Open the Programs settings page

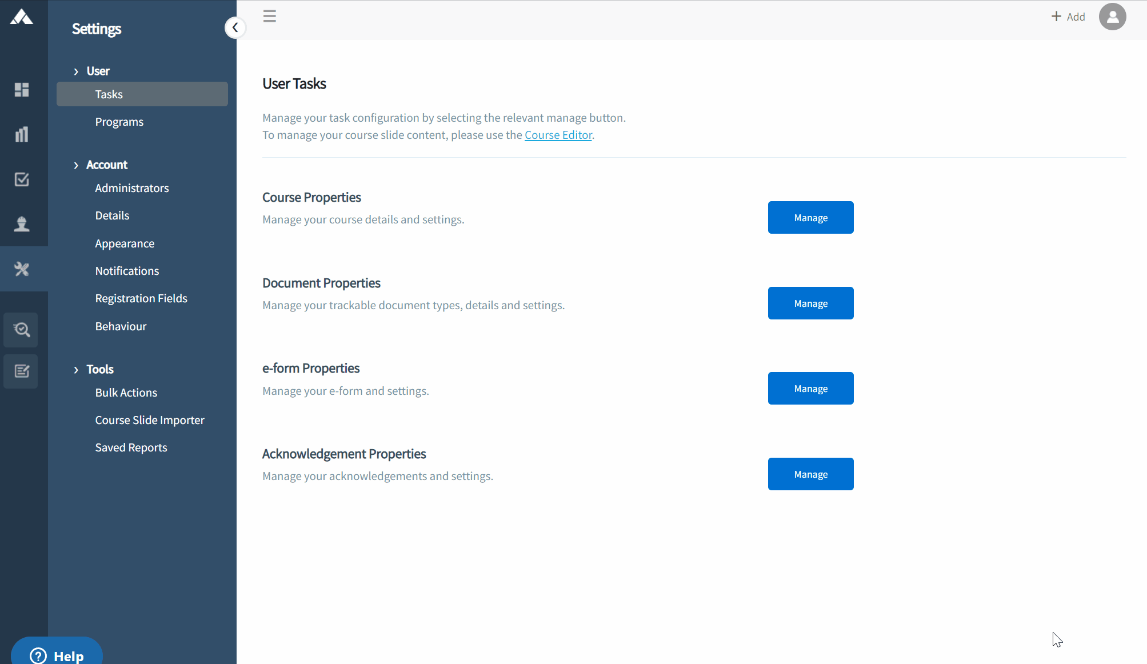[119, 122]
